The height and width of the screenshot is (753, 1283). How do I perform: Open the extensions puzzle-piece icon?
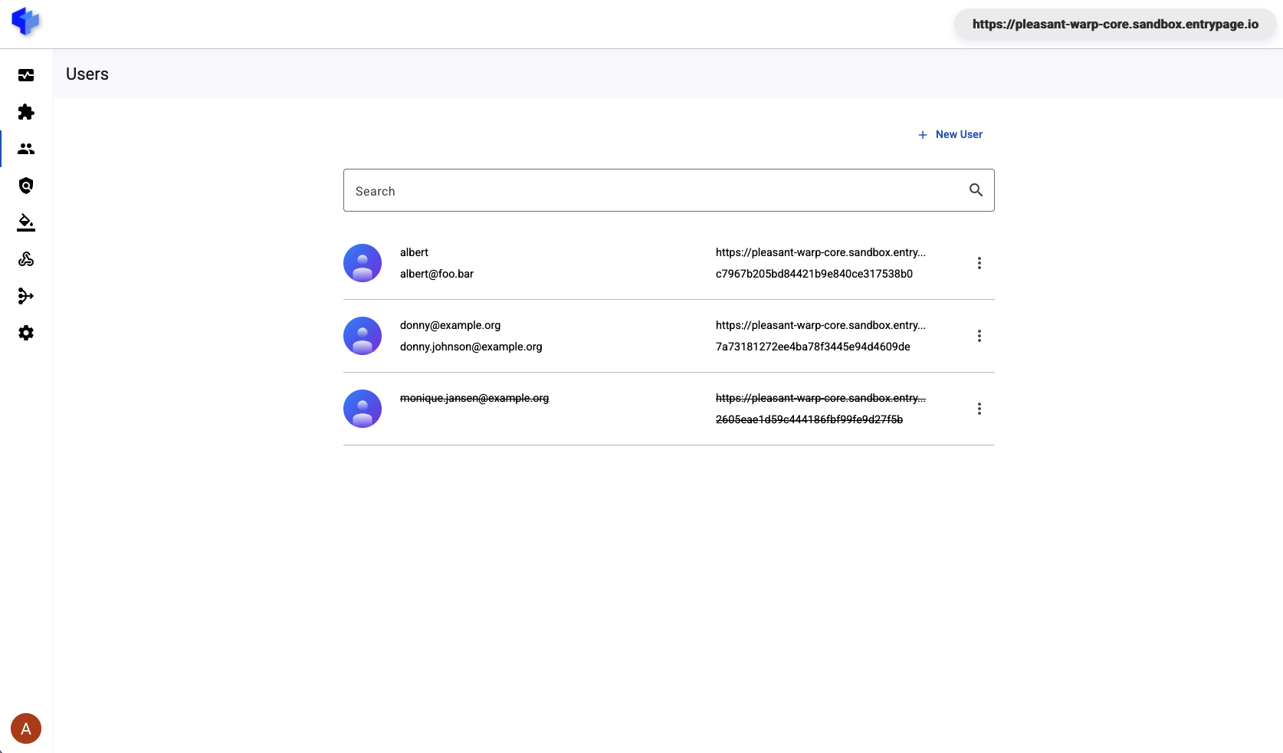tap(26, 112)
